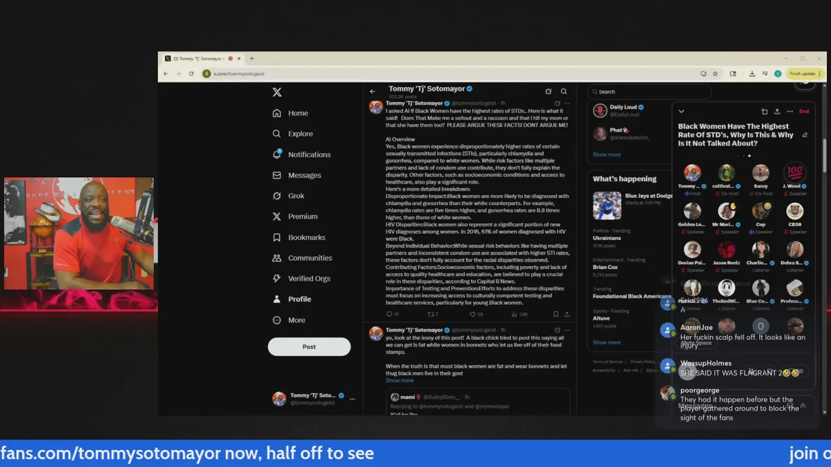Bookmark the STD post
This screenshot has height=467, width=831.
click(556, 314)
